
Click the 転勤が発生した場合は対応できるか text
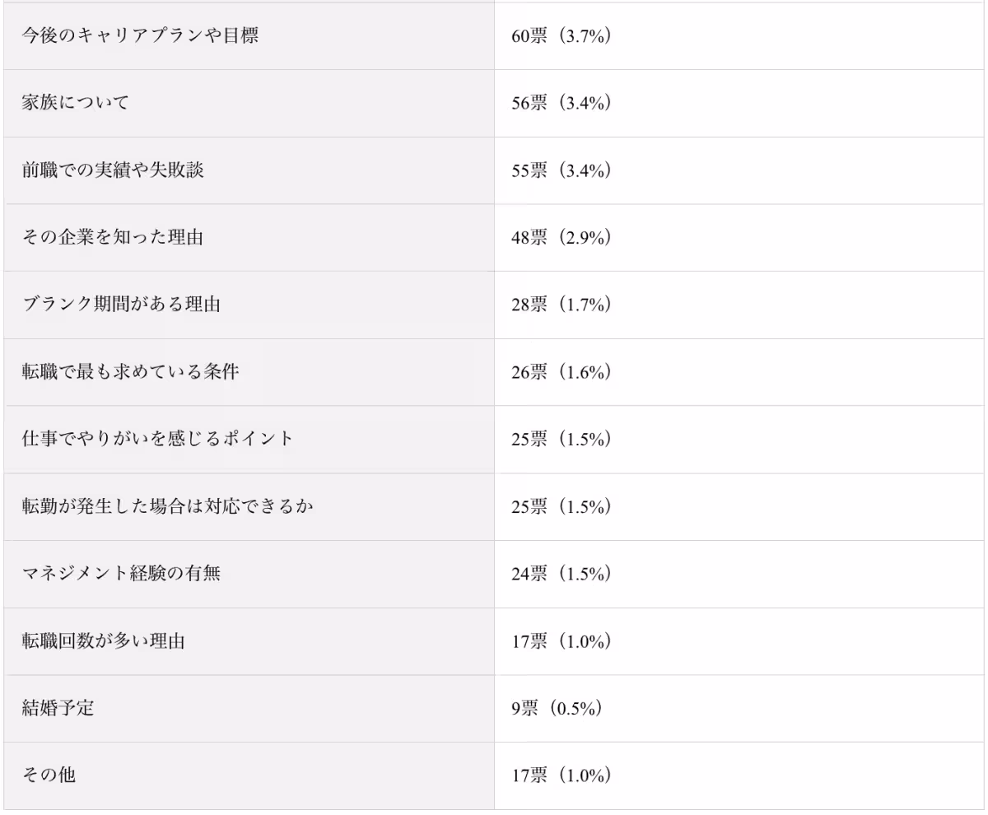(167, 506)
